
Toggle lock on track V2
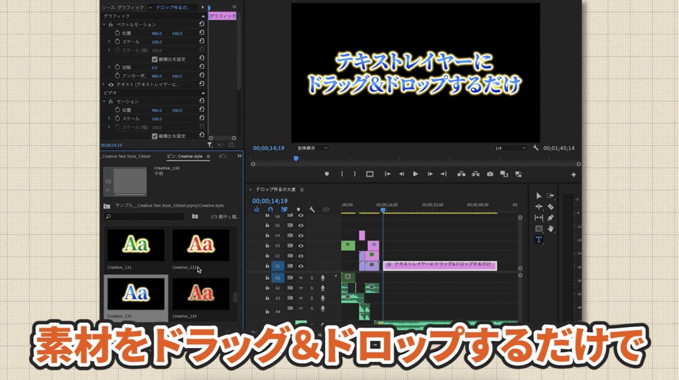267,255
